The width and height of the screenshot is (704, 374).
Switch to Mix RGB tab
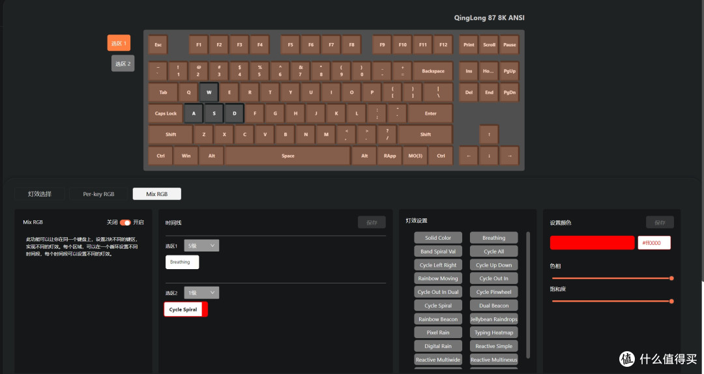(156, 194)
